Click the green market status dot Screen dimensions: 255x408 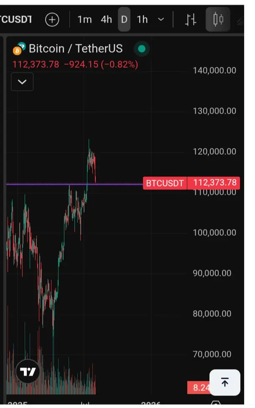pyautogui.click(x=142, y=48)
